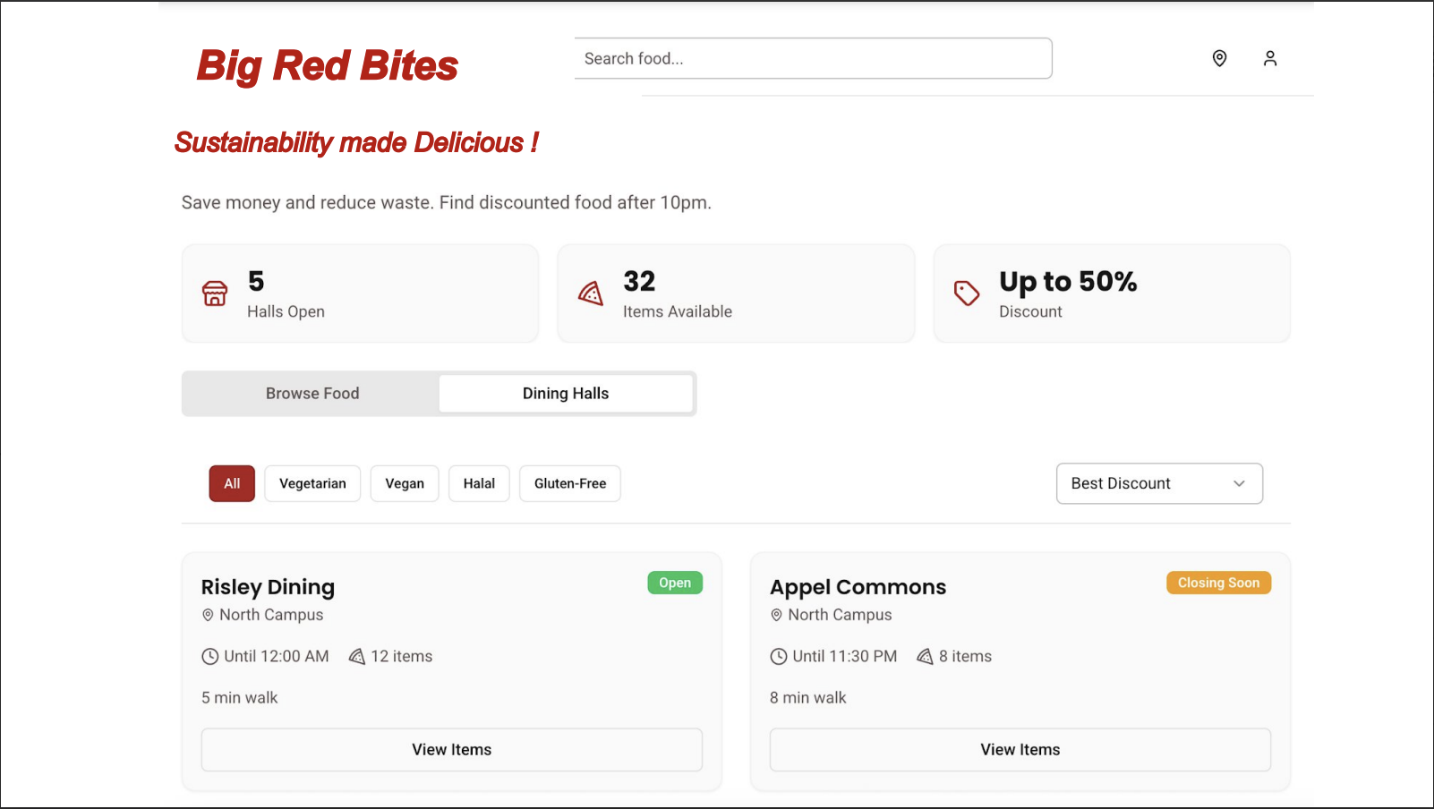Click the discount tag icon
1434x809 pixels.
pos(967,294)
